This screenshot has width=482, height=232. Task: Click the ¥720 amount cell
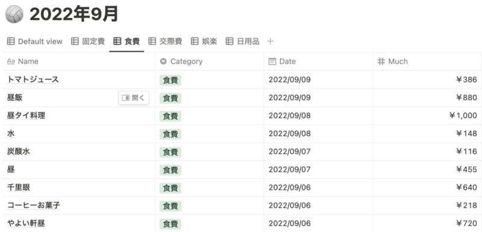(x=427, y=224)
